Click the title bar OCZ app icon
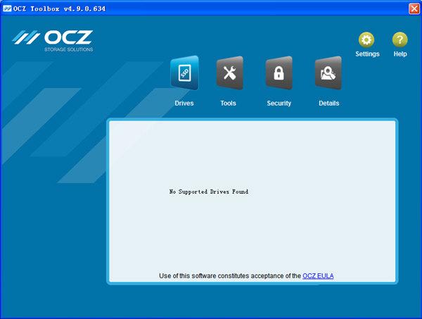The height and width of the screenshot is (319, 422). 7,8
